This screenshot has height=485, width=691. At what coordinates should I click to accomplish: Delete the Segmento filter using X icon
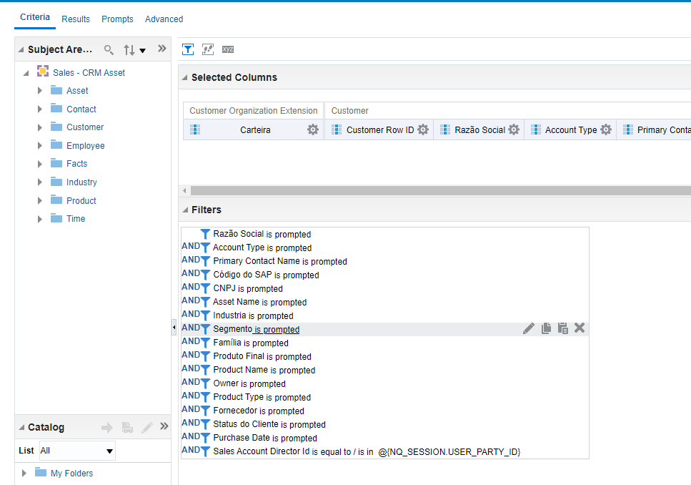click(x=579, y=328)
